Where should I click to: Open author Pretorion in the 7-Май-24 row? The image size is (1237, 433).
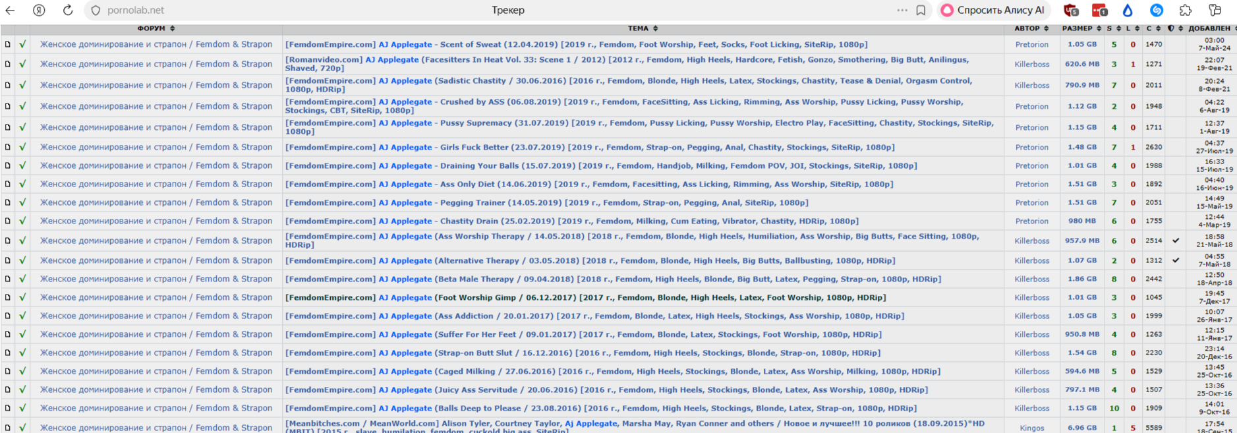tap(1031, 44)
